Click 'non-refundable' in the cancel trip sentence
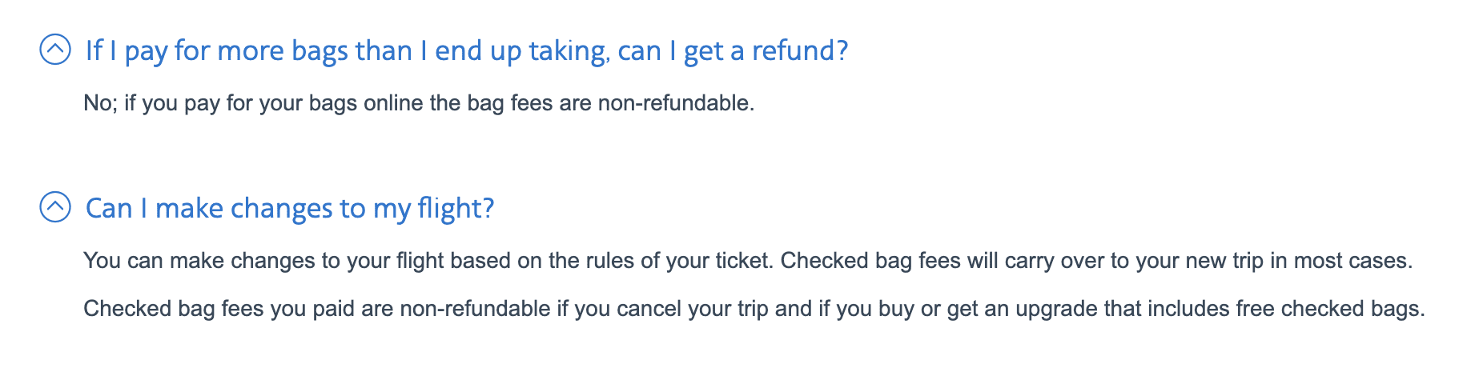 click(475, 309)
